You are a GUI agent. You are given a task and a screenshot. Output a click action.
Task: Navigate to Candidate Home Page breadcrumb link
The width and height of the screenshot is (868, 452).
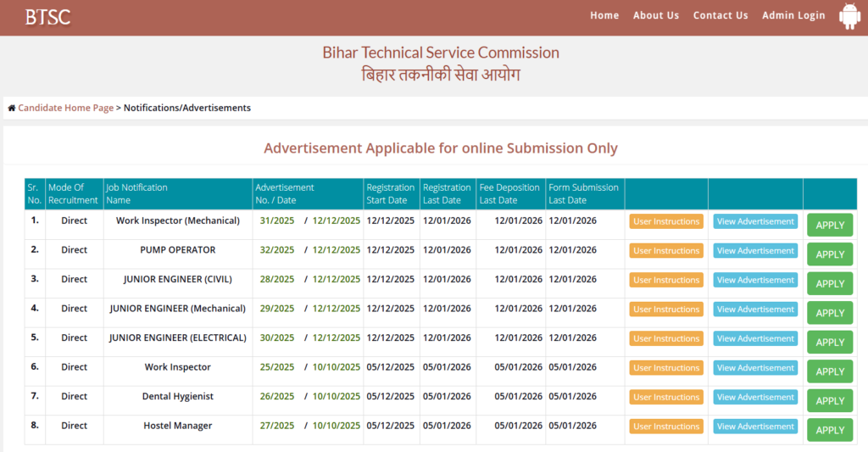coord(65,109)
